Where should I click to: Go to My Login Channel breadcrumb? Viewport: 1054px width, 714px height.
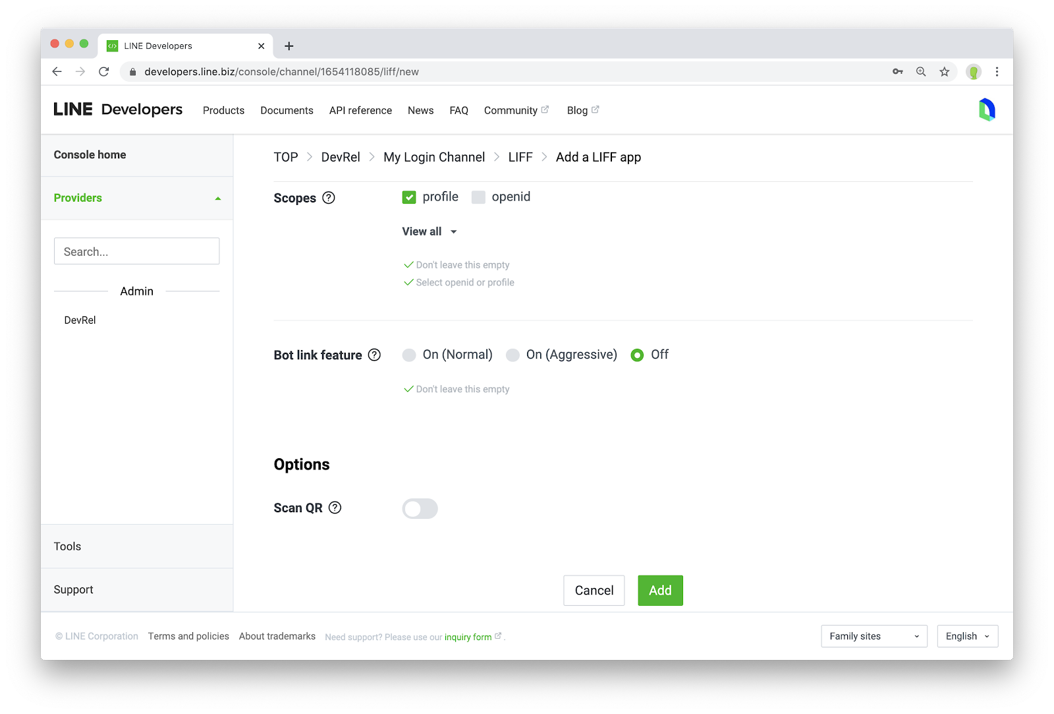click(x=434, y=157)
